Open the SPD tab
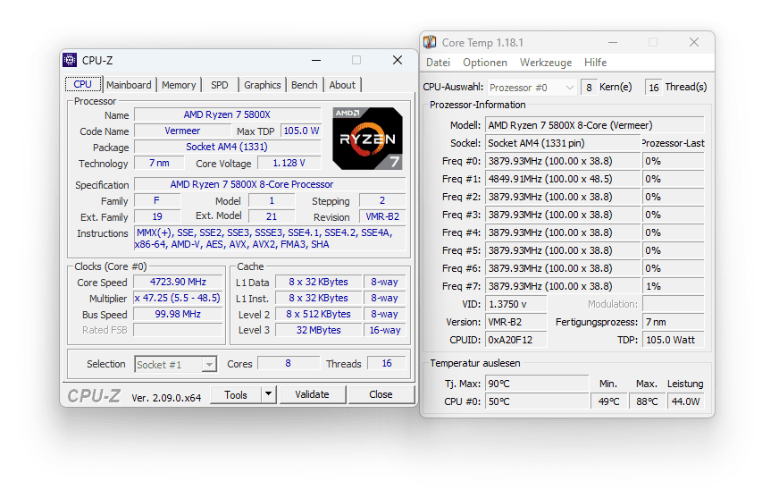Screen dimensions: 779x490 219,85
